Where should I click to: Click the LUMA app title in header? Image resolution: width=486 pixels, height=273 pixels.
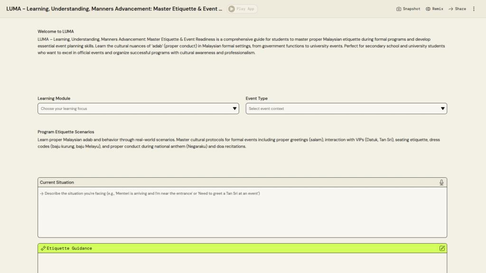114,9
